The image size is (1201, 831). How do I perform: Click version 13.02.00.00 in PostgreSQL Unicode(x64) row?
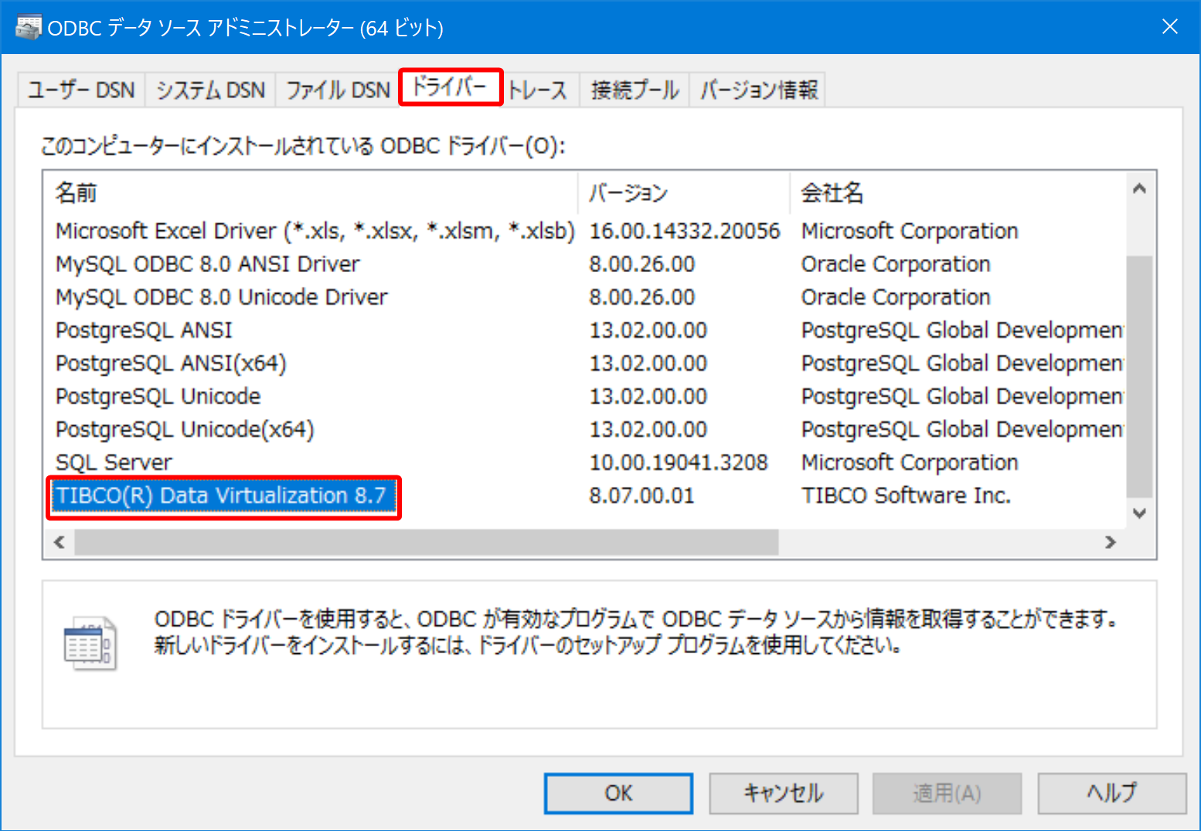648,429
